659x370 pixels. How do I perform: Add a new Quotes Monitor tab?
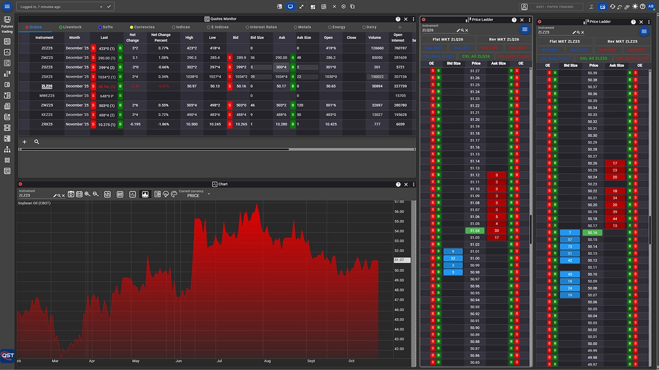pos(400,27)
